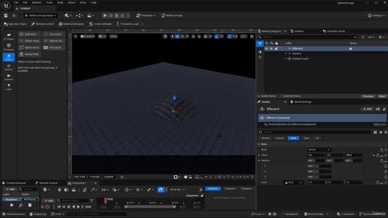
Task: Switch to World Settings tab
Action: coord(301,102)
